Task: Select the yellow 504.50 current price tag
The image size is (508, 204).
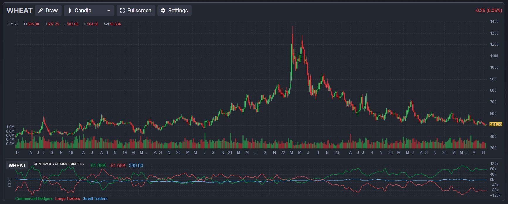Action: [x=495, y=124]
